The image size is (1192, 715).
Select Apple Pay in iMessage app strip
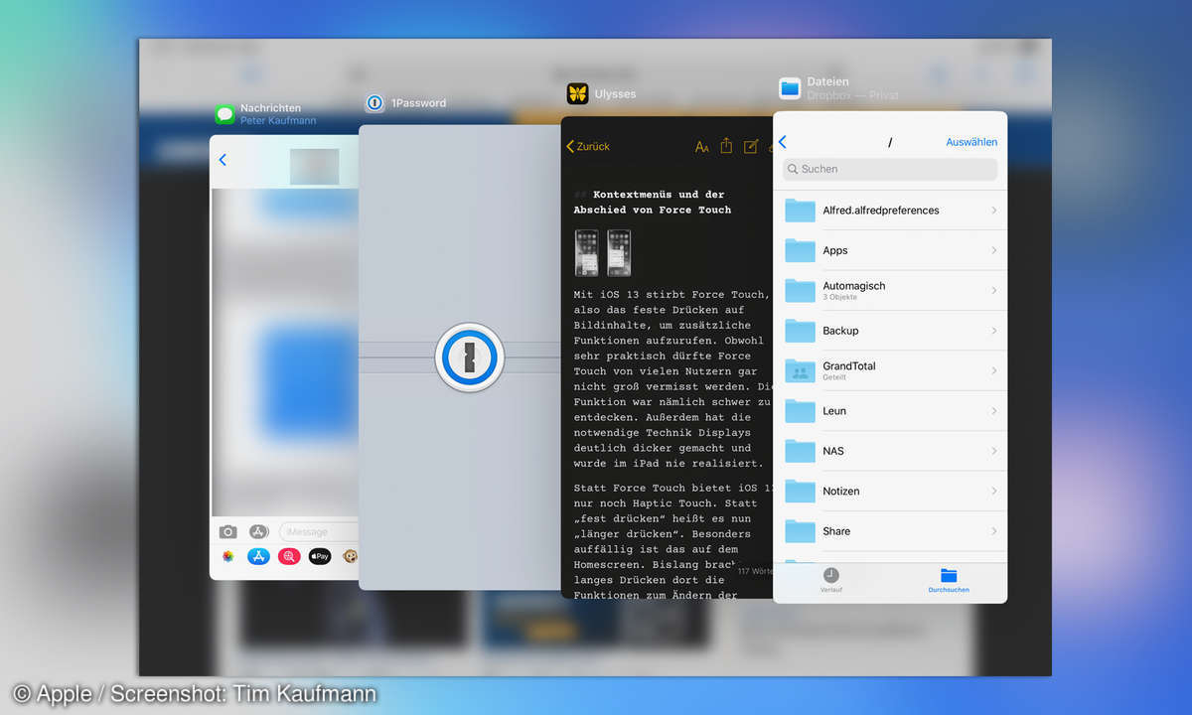point(320,557)
